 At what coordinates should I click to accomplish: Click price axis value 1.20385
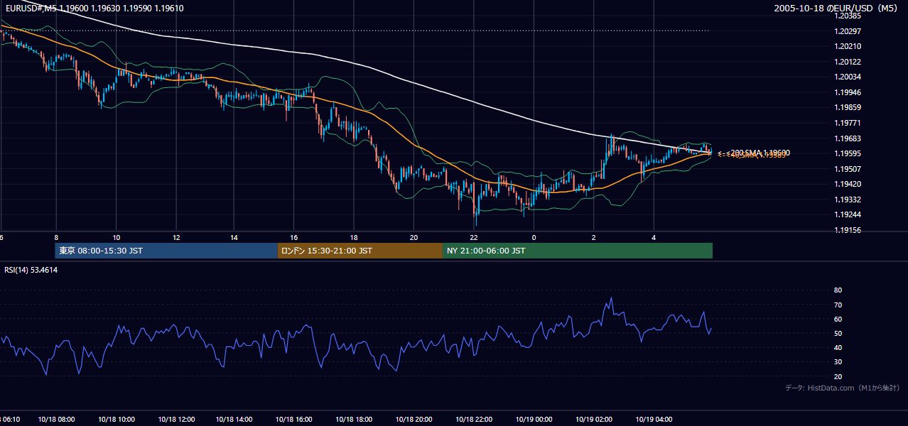click(848, 16)
